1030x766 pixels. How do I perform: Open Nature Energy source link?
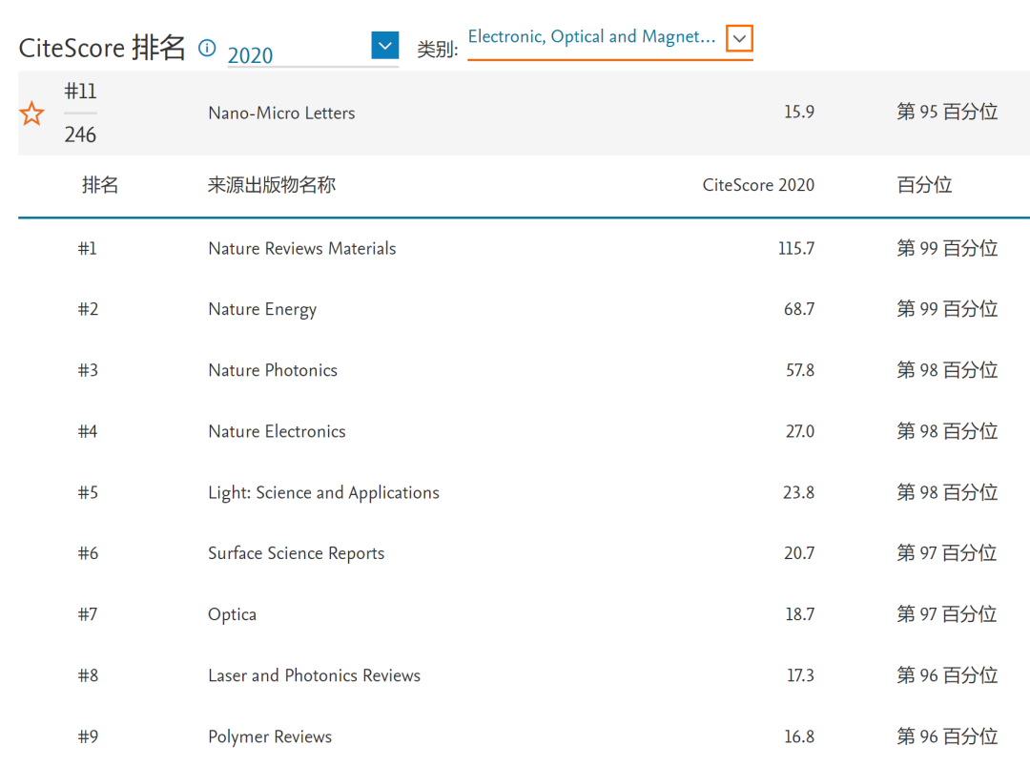[262, 309]
